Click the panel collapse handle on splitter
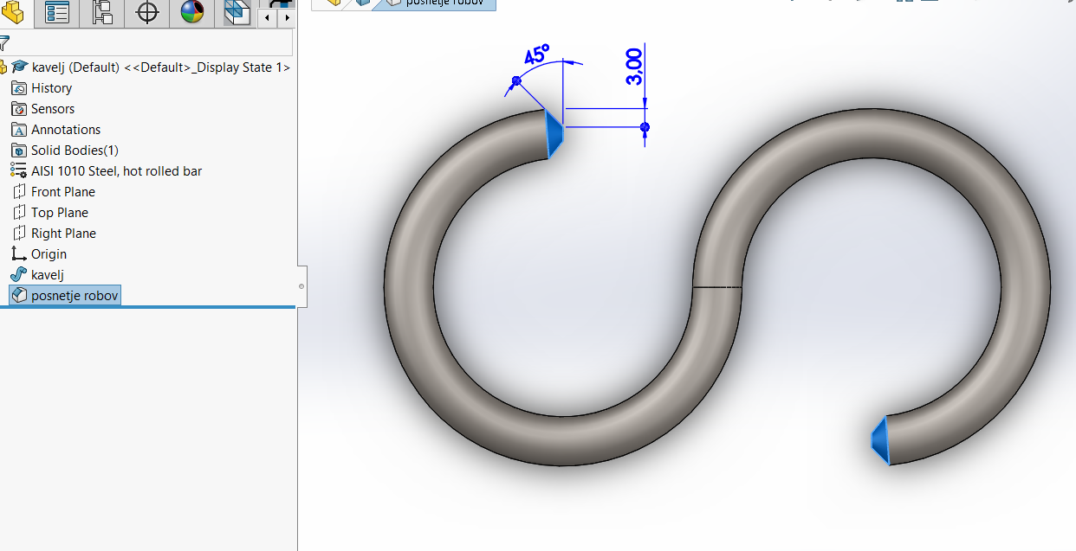 pos(301,285)
